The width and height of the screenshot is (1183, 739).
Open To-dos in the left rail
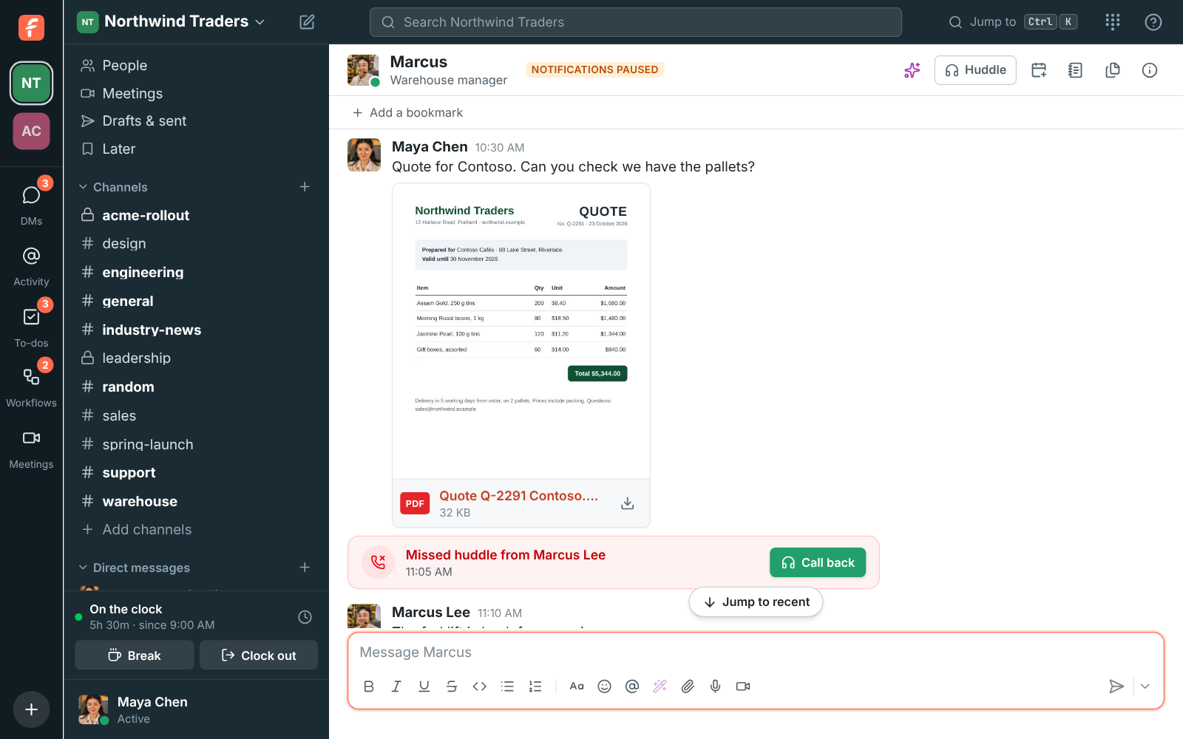[x=31, y=325]
